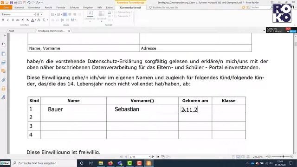297x167 pixels.
Task: Open the Layers panel icon in sidebar
Action: coord(4,63)
